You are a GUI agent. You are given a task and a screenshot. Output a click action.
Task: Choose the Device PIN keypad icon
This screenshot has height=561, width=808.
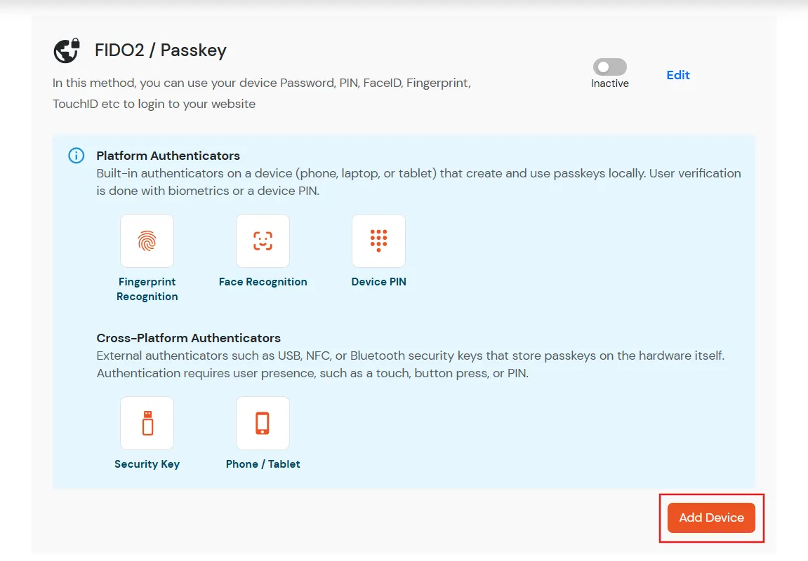click(x=379, y=241)
